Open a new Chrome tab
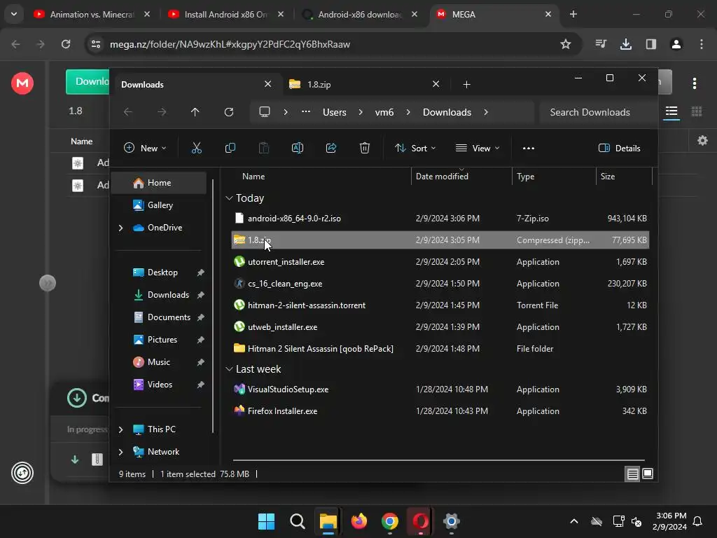The height and width of the screenshot is (538, 717). [x=573, y=14]
